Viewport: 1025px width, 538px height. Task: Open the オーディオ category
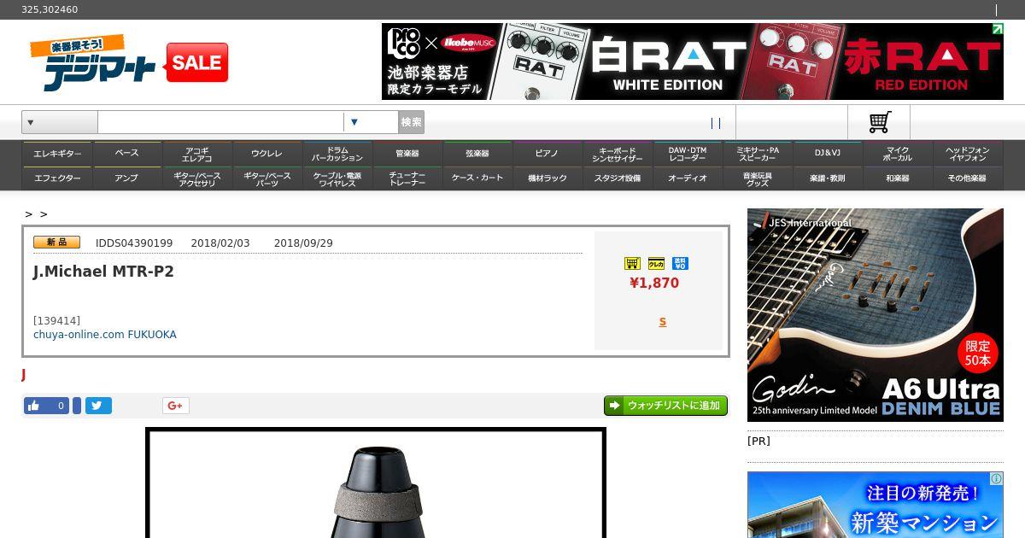687,178
